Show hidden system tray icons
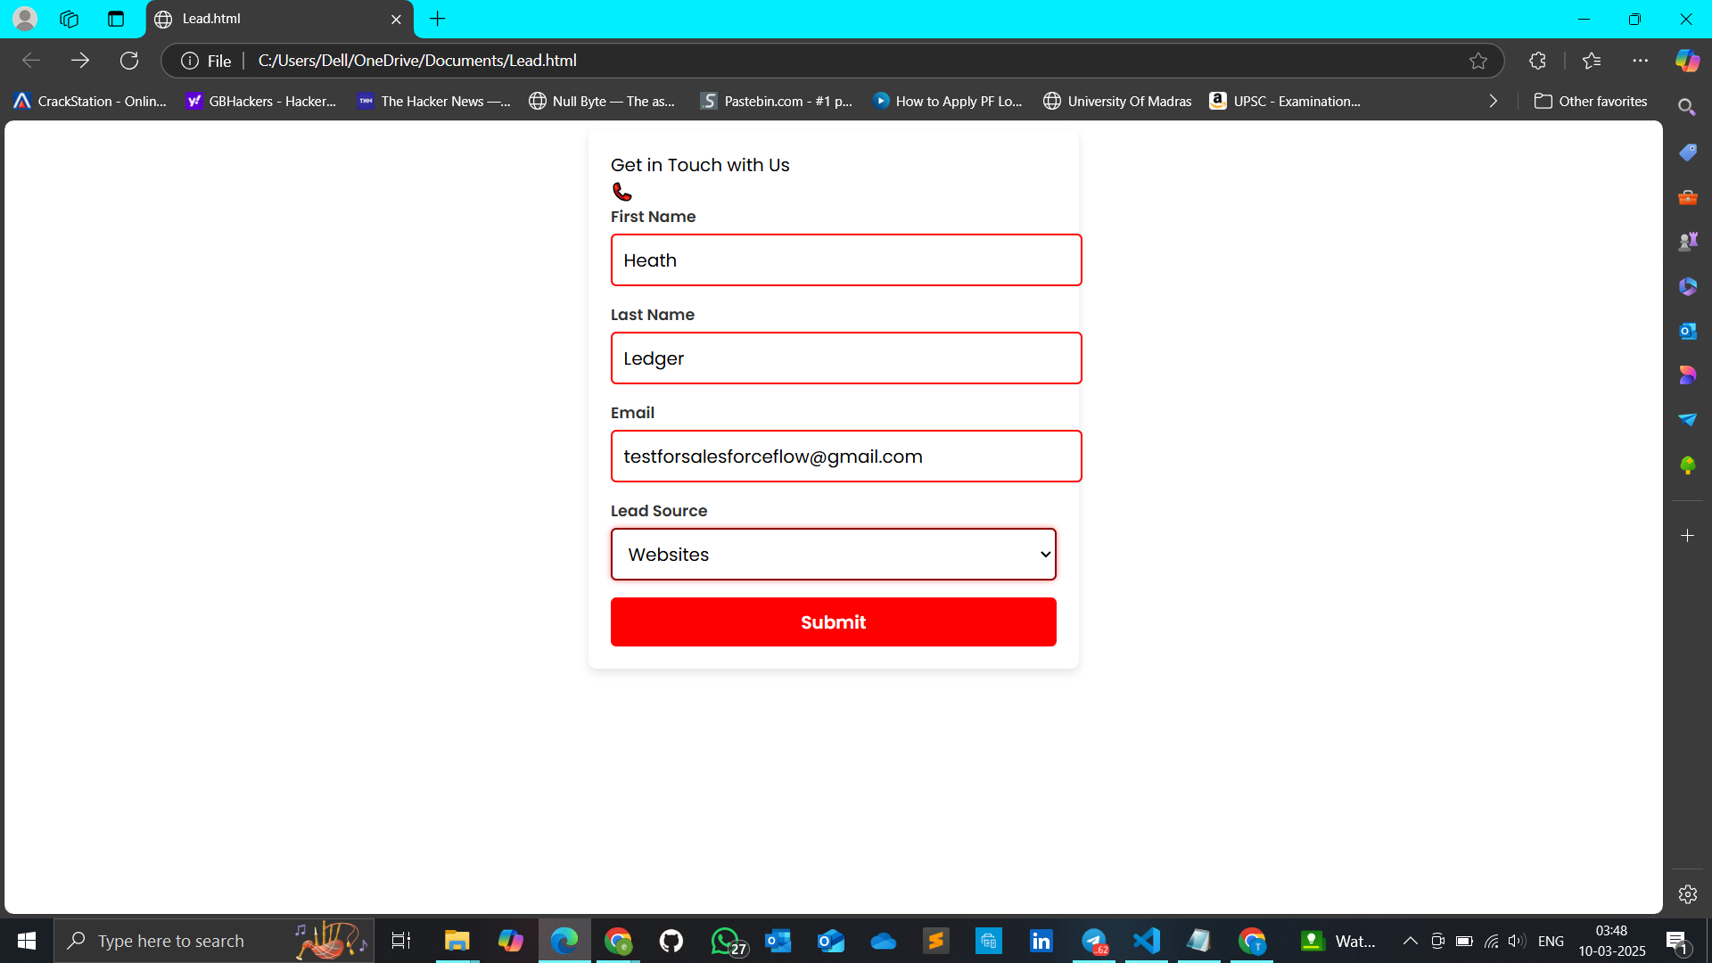1712x963 pixels. (1410, 941)
